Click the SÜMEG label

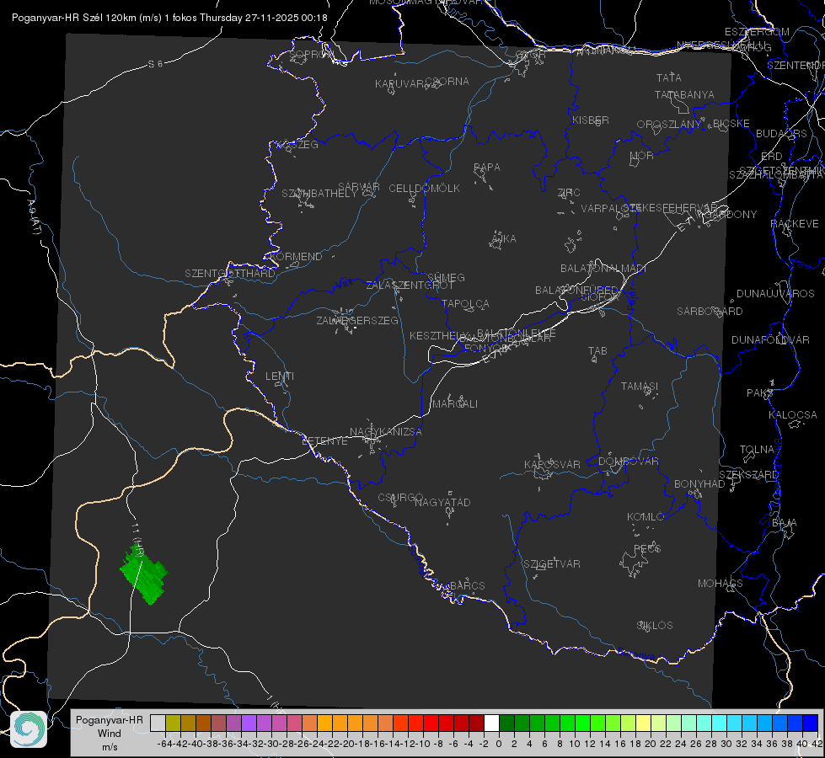click(446, 278)
